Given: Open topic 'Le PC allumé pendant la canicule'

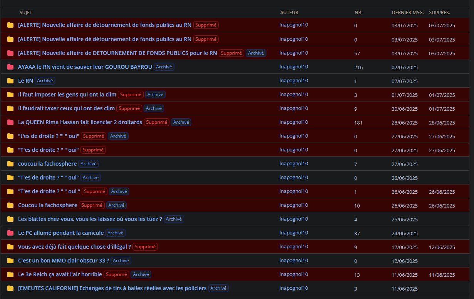Looking at the screenshot, I should click(61, 233).
